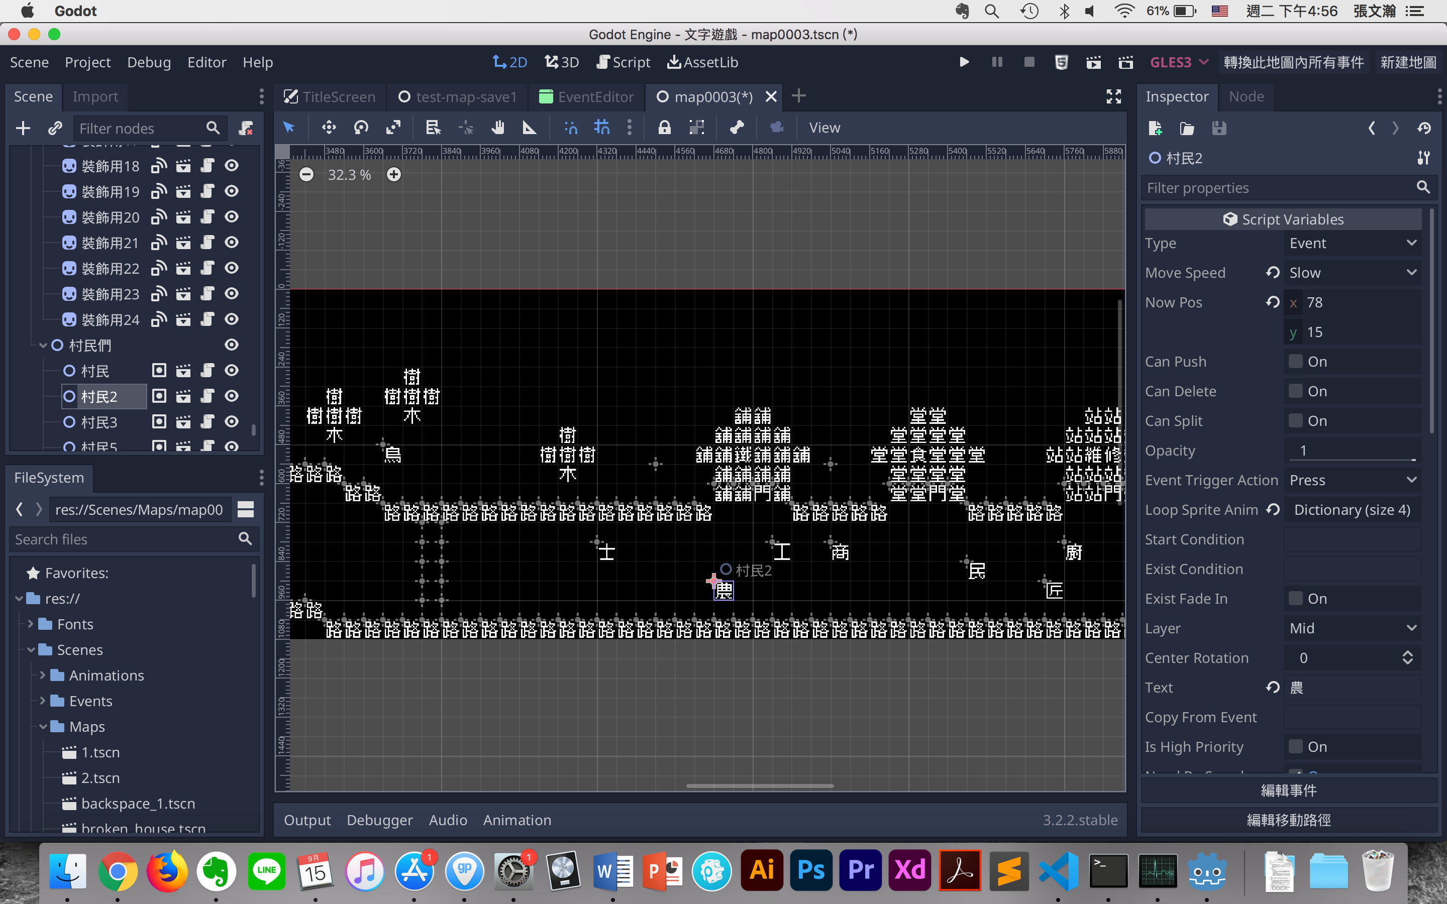
Task: Enable the Can Split checkbox
Action: 1295,420
